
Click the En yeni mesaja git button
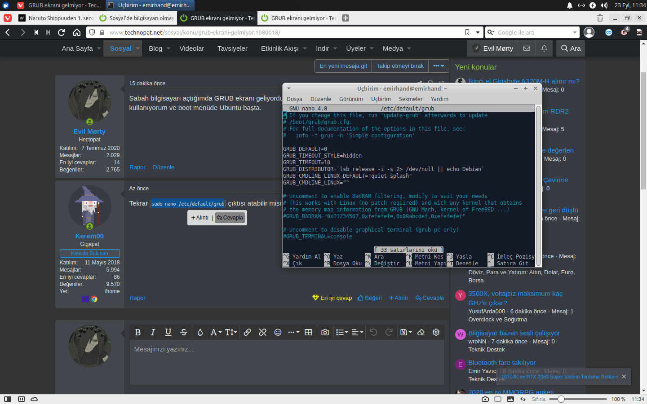tap(343, 66)
